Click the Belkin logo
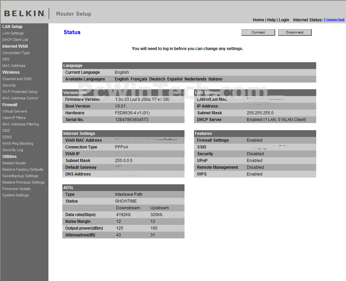Image resolution: width=346 pixels, height=281 pixels. coord(25,14)
